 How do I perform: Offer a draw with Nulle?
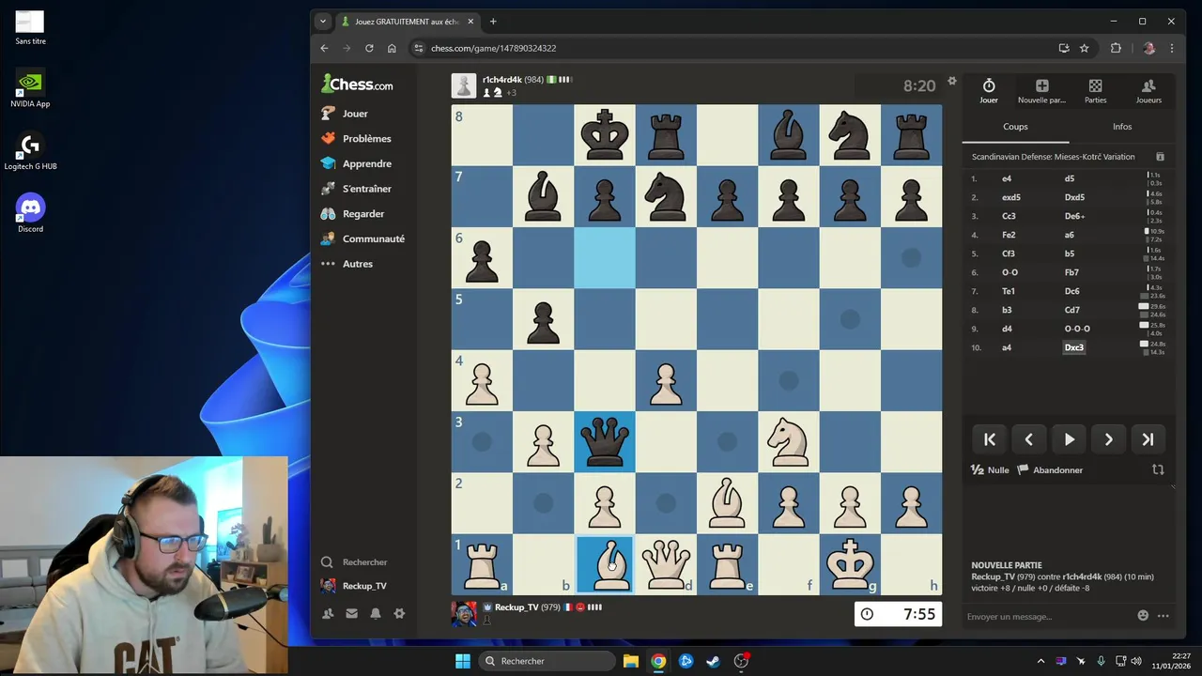[990, 470]
